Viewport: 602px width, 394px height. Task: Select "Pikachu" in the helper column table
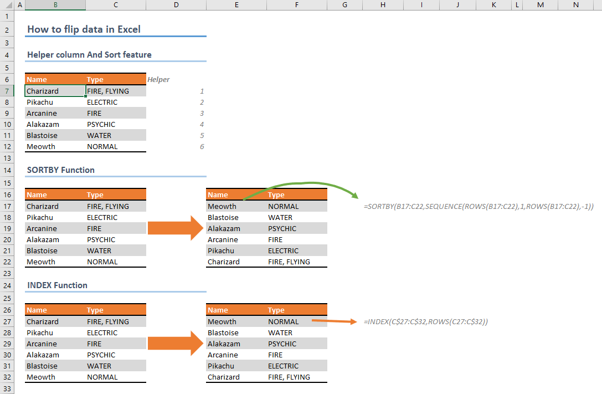pyautogui.click(x=39, y=102)
